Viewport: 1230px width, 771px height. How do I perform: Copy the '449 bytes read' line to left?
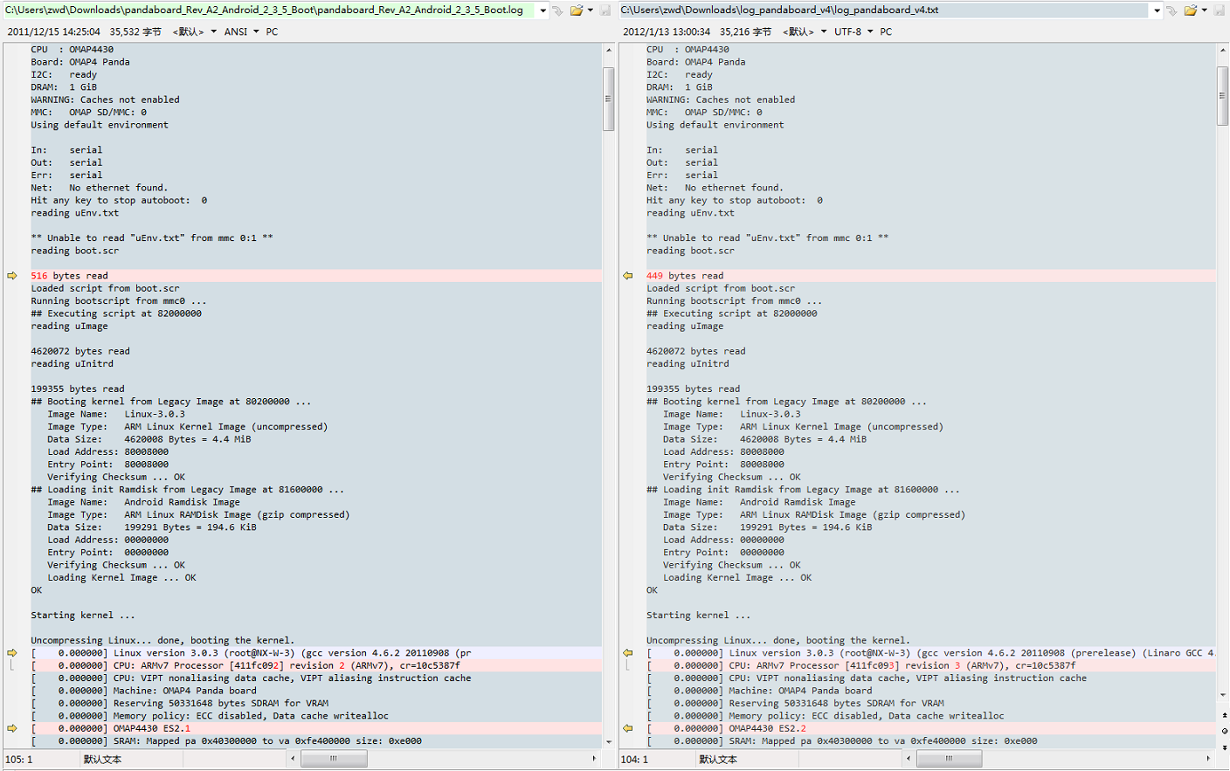point(627,276)
